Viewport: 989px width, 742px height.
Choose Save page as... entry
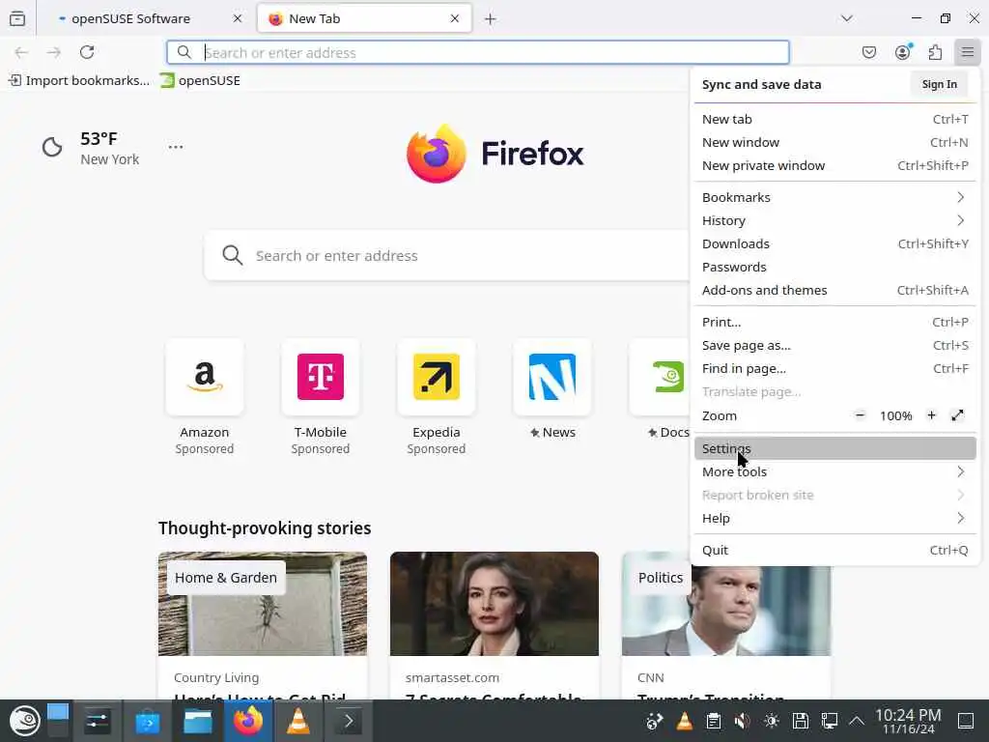835,346
